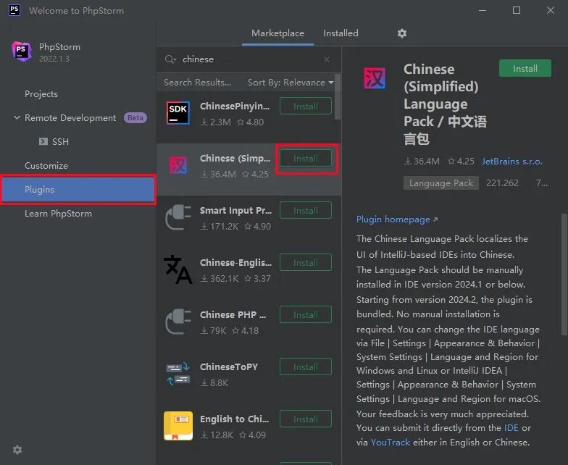Viewport: 568px width, 465px height.
Task: Click the downloads icon in plugin details
Action: click(x=407, y=161)
